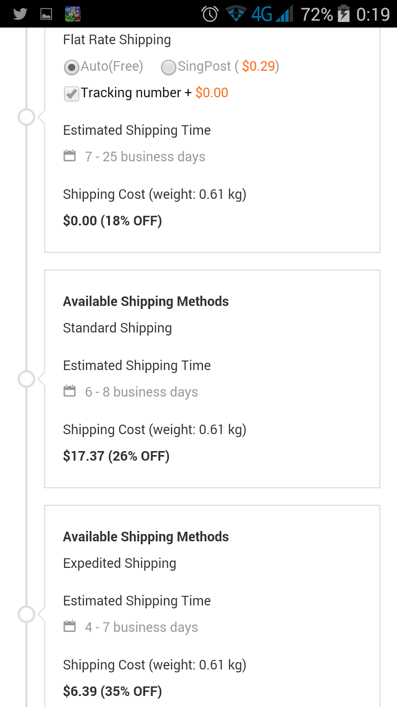Image resolution: width=397 pixels, height=707 pixels.
Task: Choose the Expedited Shipping method
Action: point(120,563)
